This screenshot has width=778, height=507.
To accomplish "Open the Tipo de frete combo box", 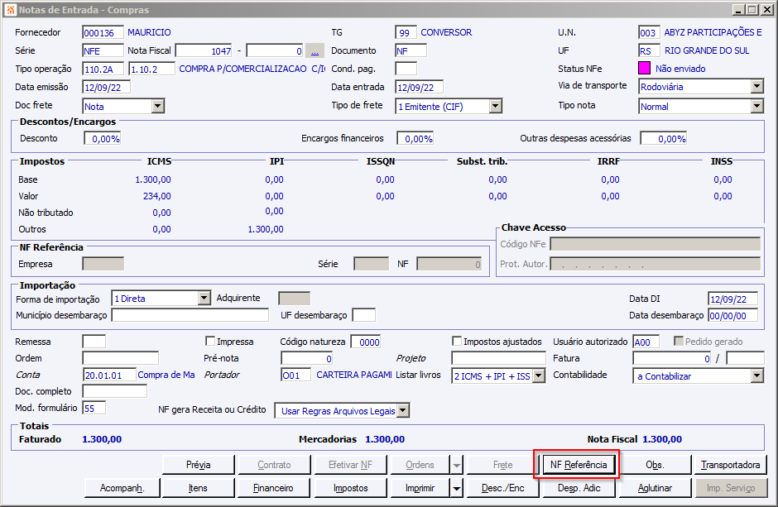I will pos(495,106).
